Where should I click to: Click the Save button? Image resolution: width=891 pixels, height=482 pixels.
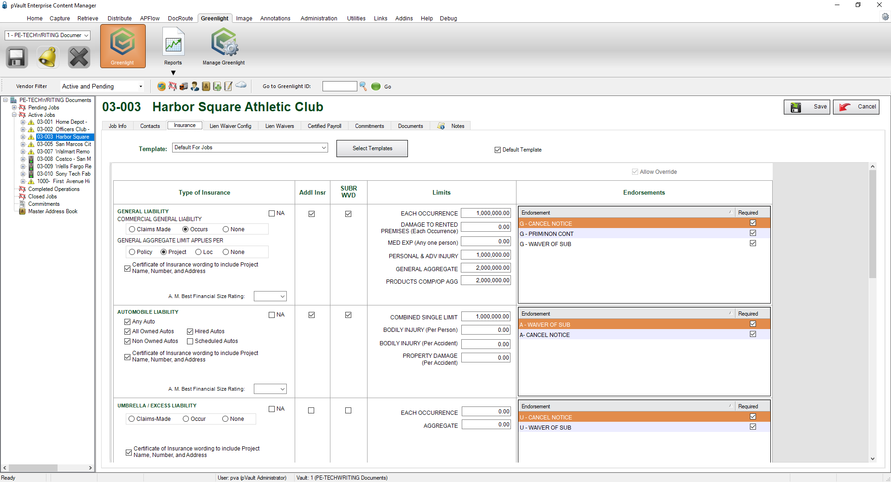[807, 107]
